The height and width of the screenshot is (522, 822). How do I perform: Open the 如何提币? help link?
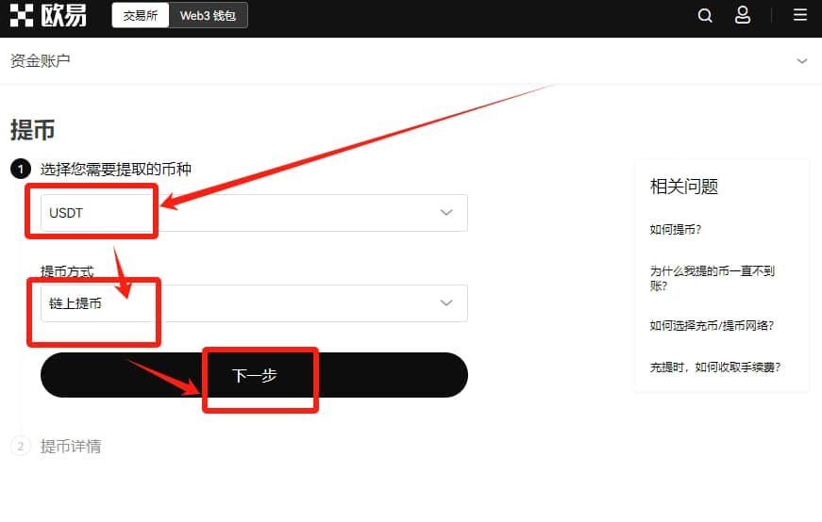(x=675, y=229)
